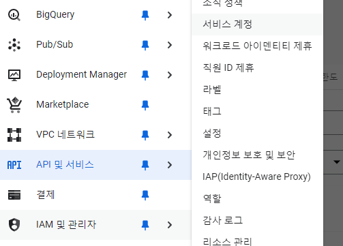343x246 pixels.
Task: Select 역할 in the submenu
Action: [257, 199]
